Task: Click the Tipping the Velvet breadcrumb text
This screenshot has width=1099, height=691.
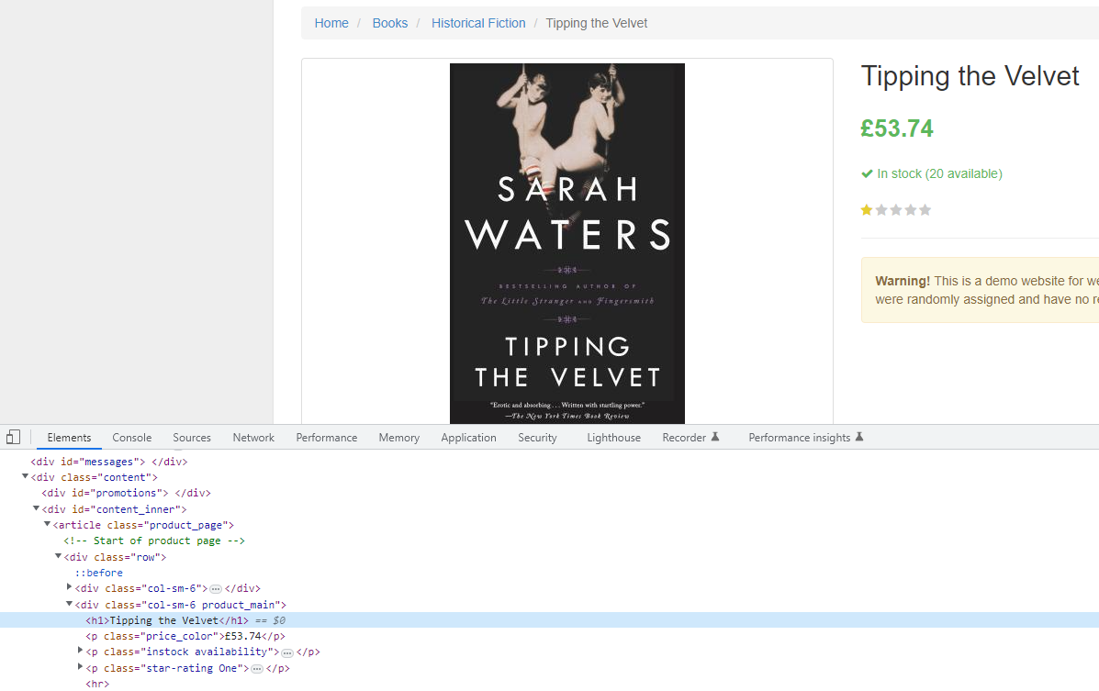Action: (x=597, y=23)
